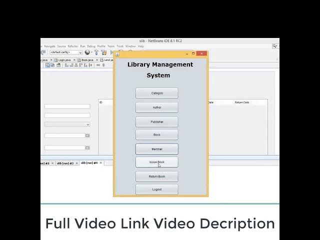Screen dimensions: 320x240
Task: Select the slib (run) #4 output tab
Action: pos(89,163)
